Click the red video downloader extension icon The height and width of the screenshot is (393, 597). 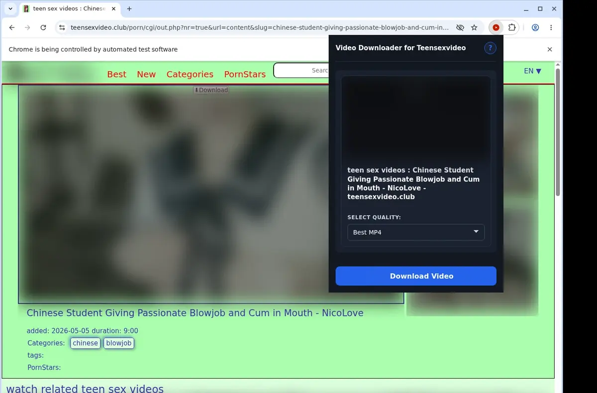coord(496,28)
